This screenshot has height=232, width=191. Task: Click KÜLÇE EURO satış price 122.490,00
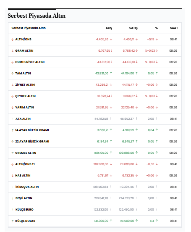[x=126, y=210]
